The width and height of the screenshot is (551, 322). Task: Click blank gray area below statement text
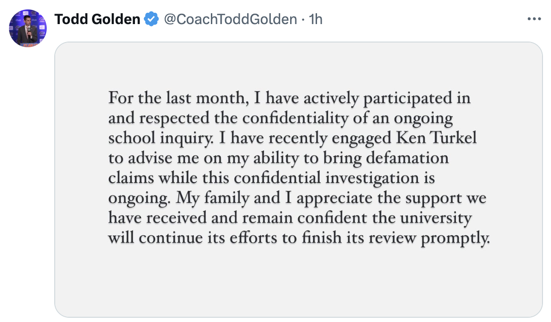[298, 281]
